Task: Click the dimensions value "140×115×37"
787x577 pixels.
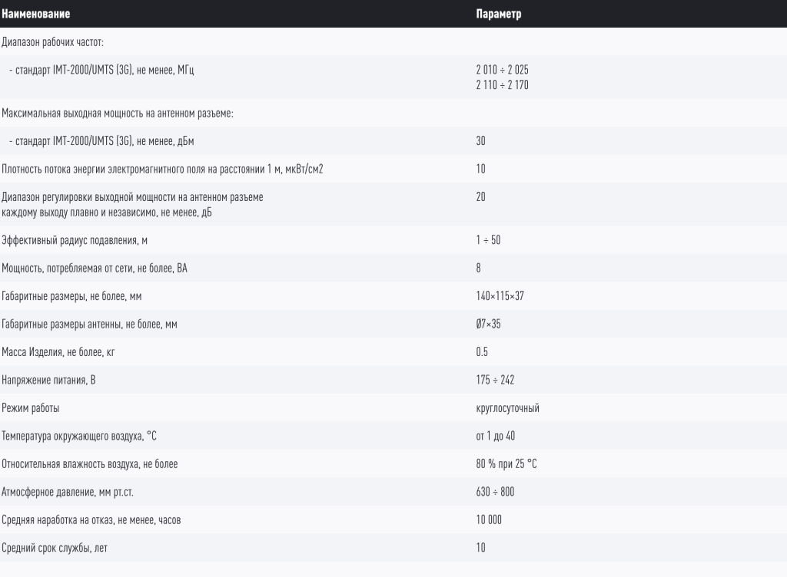Action: [500, 296]
